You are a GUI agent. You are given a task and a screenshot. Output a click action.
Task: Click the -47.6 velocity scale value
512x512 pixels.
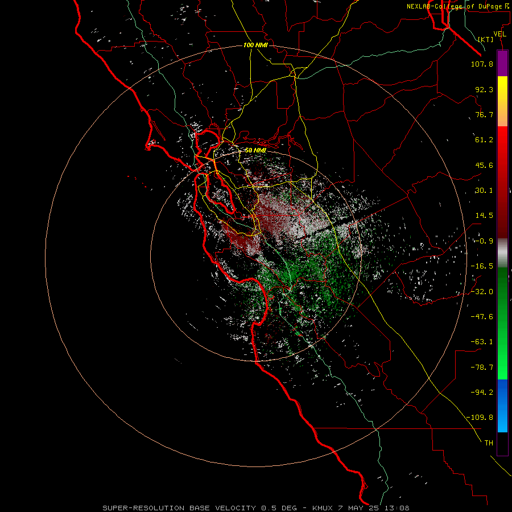click(482, 317)
